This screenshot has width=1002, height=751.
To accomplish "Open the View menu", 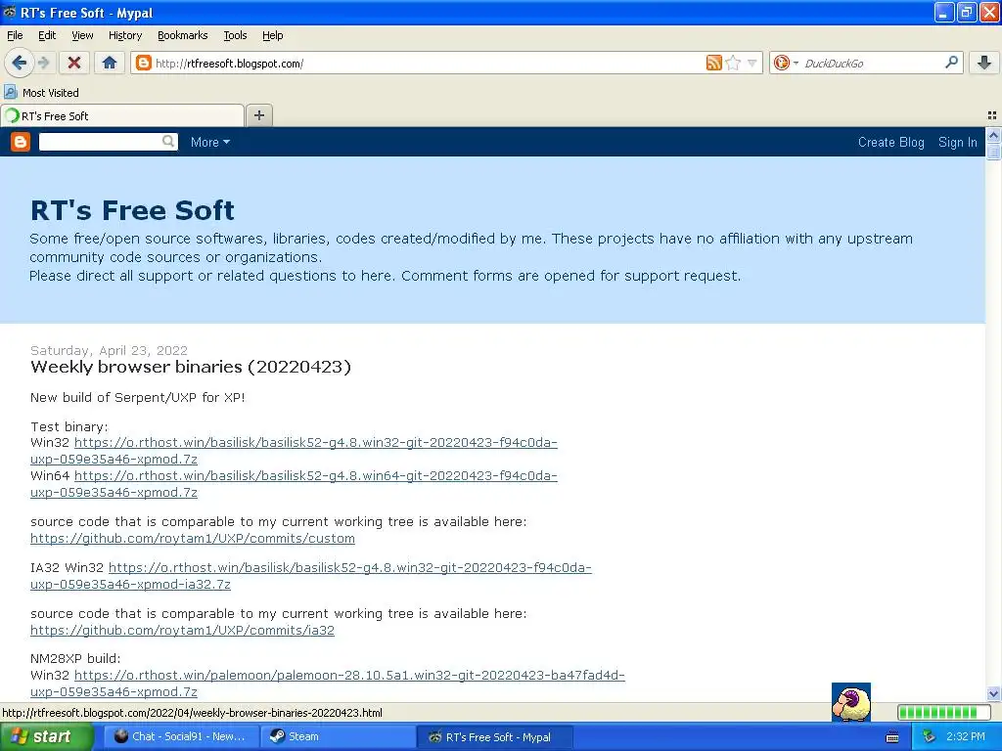I will [82, 35].
